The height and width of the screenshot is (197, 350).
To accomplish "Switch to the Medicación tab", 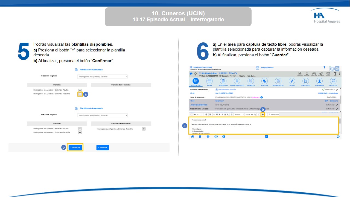I will 264,81.
